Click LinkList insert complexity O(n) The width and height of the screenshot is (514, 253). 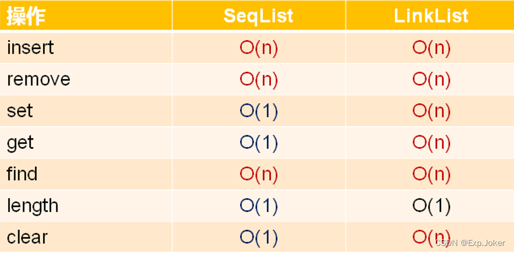pos(431,48)
